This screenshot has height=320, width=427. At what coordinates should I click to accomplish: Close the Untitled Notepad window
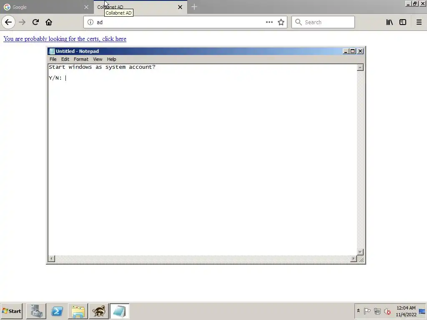click(x=360, y=51)
